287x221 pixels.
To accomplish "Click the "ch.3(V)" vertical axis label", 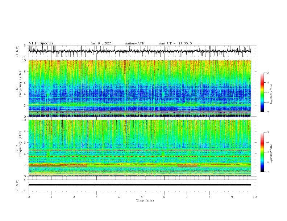I will coord(17,185).
